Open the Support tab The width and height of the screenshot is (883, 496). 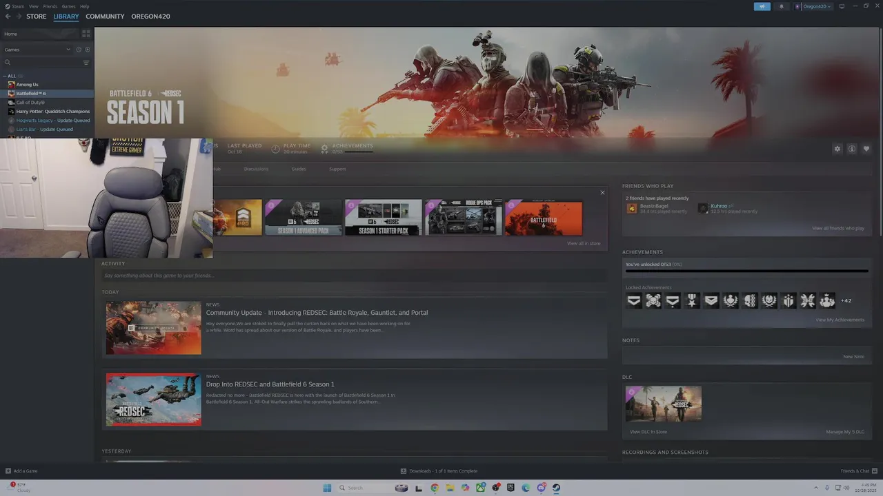coord(337,169)
